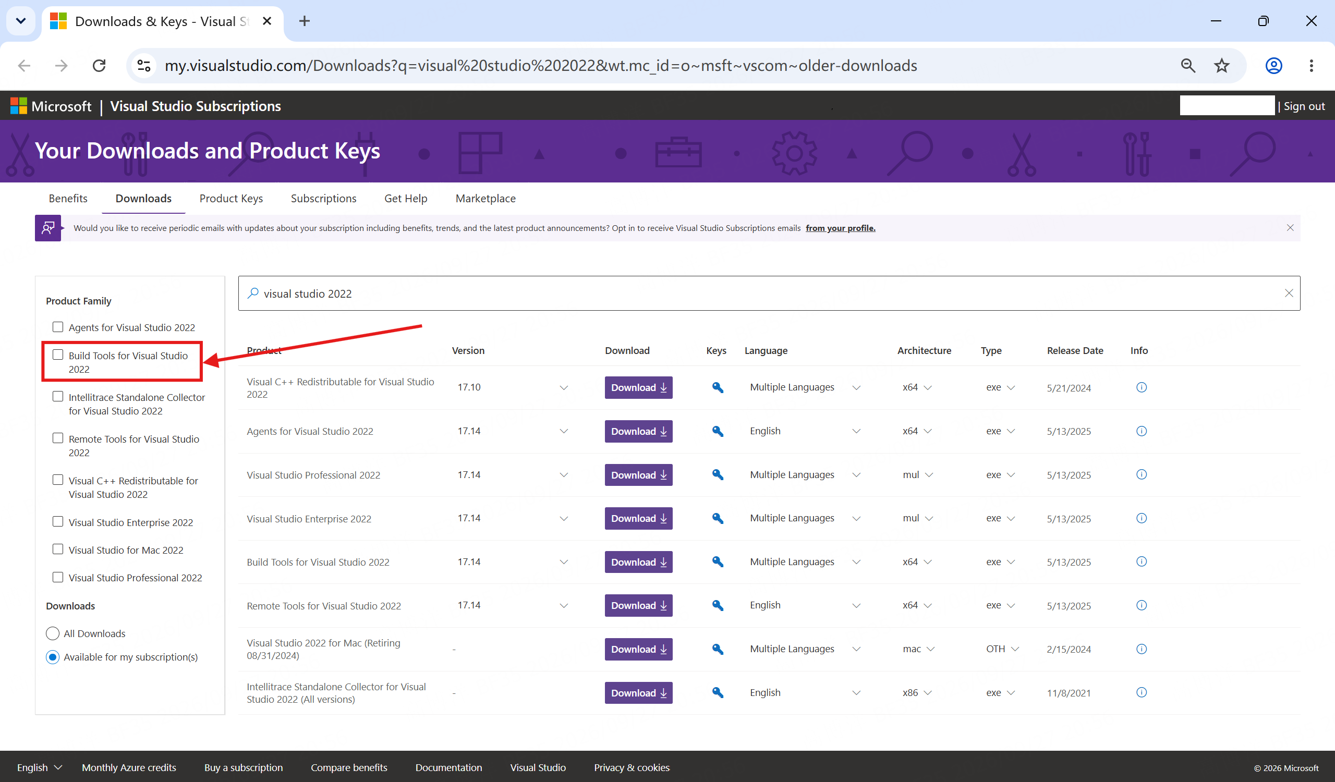
Task: Switch to the Subscriptions tab
Action: (323, 199)
